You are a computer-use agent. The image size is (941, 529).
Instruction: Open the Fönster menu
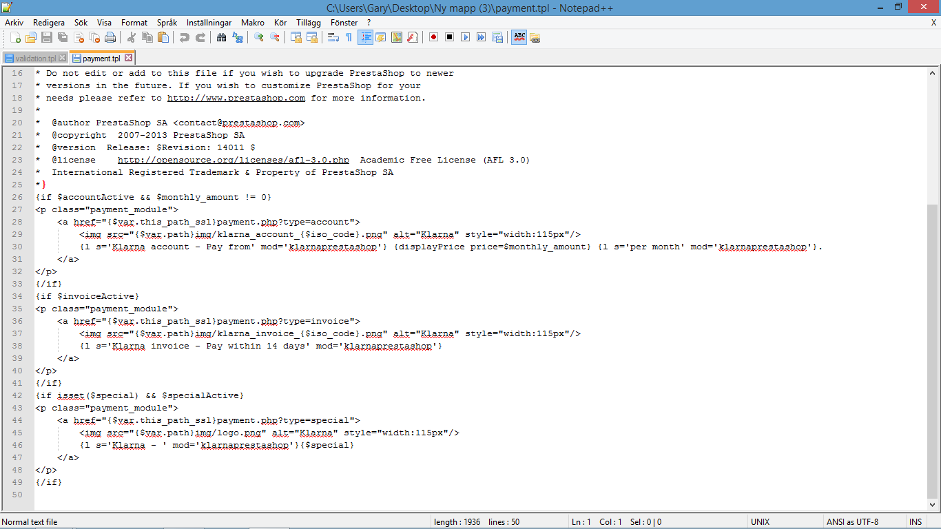pos(344,23)
